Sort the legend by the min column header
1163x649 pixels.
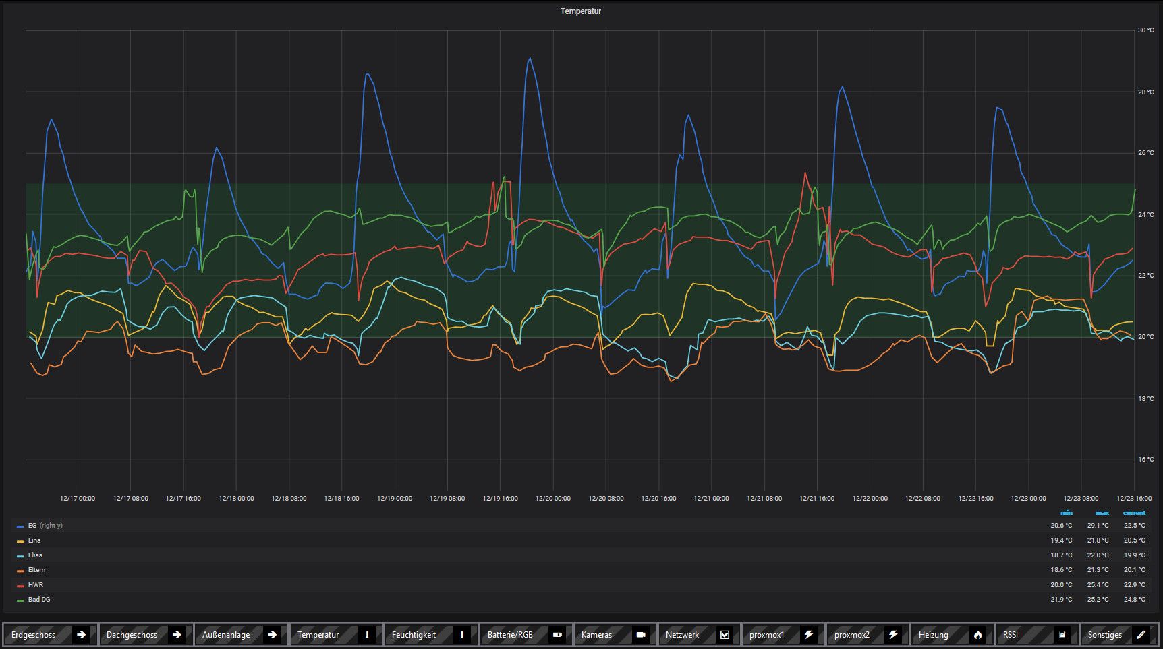tap(1067, 513)
